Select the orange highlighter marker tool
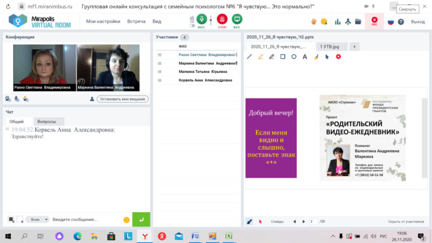 tap(261, 57)
